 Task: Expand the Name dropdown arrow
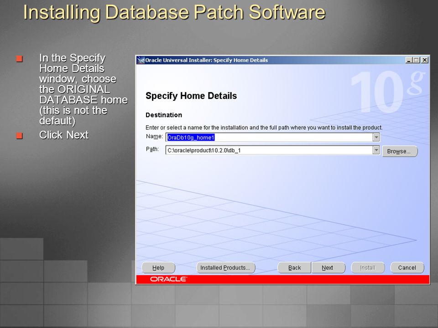click(376, 137)
